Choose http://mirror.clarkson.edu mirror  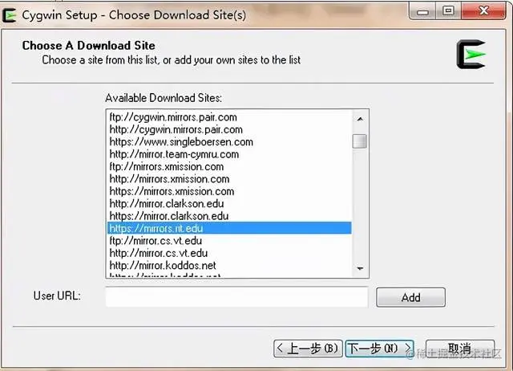click(229, 203)
